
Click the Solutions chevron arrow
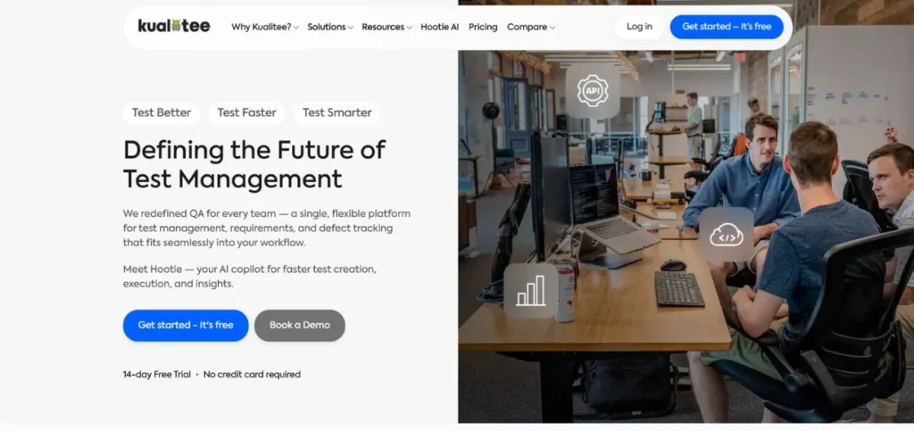click(350, 28)
